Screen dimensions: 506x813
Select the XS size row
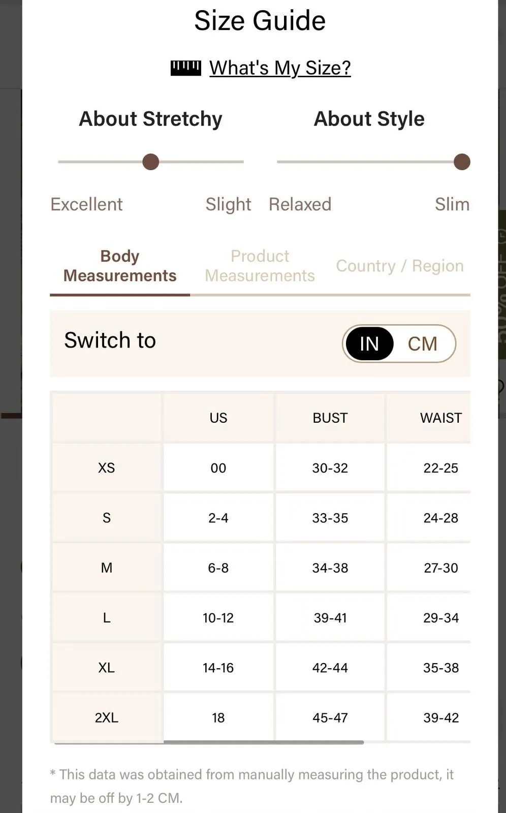click(261, 467)
